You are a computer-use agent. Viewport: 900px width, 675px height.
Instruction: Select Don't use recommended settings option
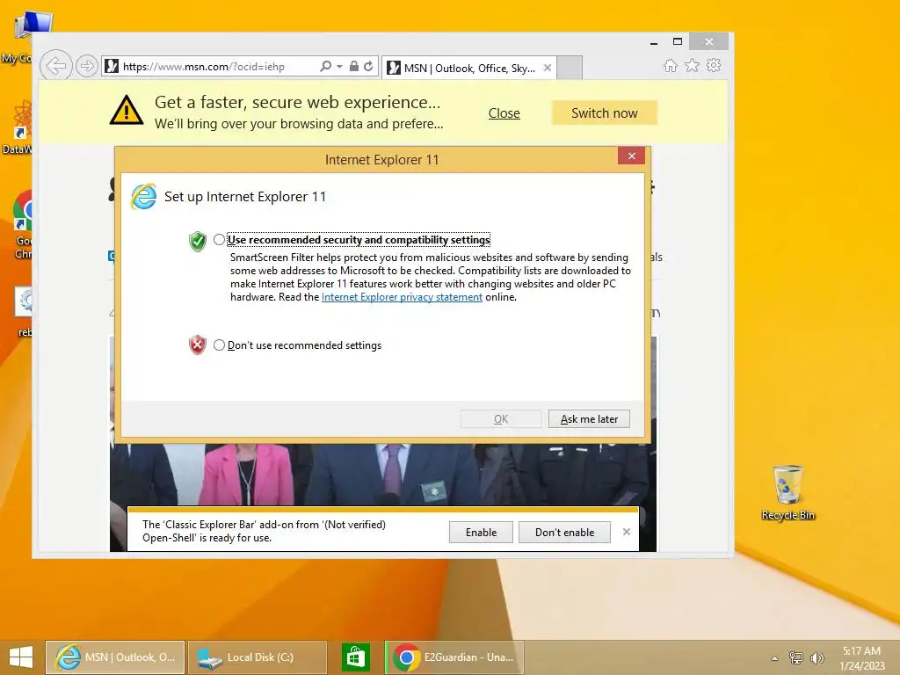click(x=219, y=345)
